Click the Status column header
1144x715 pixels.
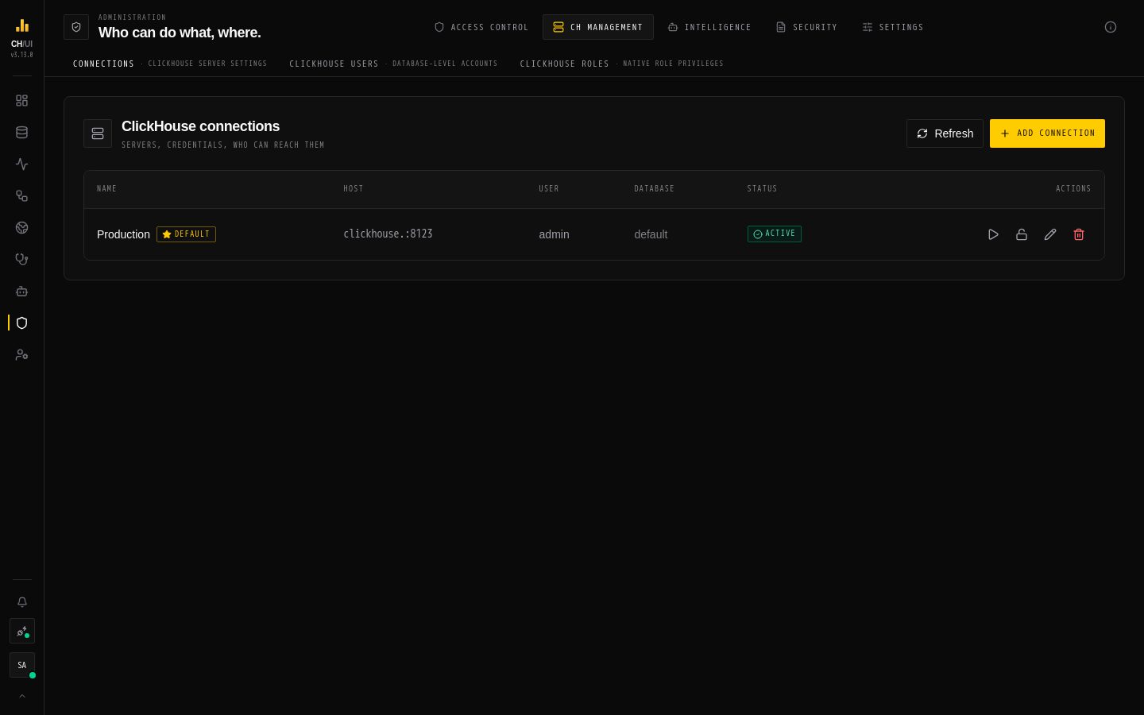(x=762, y=189)
